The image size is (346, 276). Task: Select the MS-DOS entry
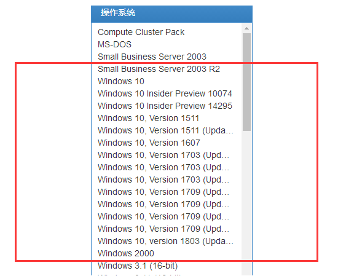(114, 45)
